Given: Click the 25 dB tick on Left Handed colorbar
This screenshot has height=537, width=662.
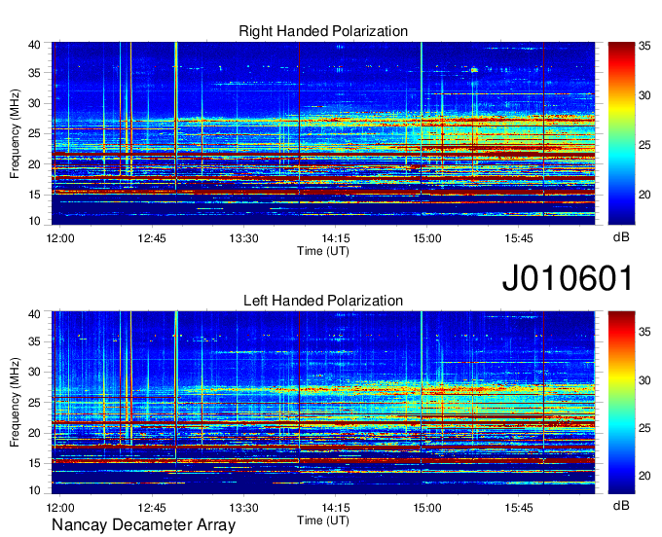Looking at the screenshot, I should pyautogui.click(x=644, y=428).
